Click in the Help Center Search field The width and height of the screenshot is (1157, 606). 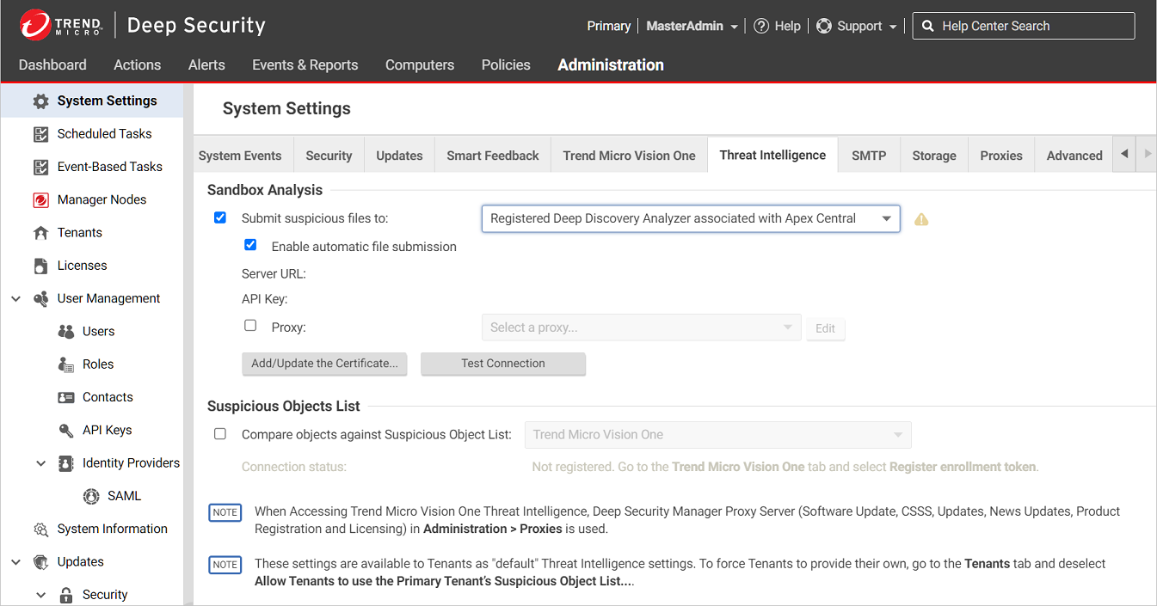(1032, 26)
